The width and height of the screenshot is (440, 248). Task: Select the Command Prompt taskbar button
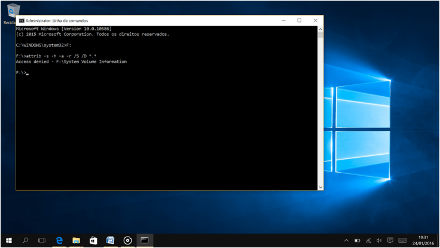(x=144, y=240)
